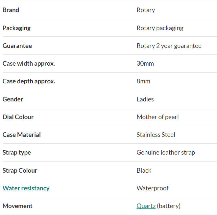Click the Black strap colour value
The width and height of the screenshot is (217, 215).
coord(144,170)
